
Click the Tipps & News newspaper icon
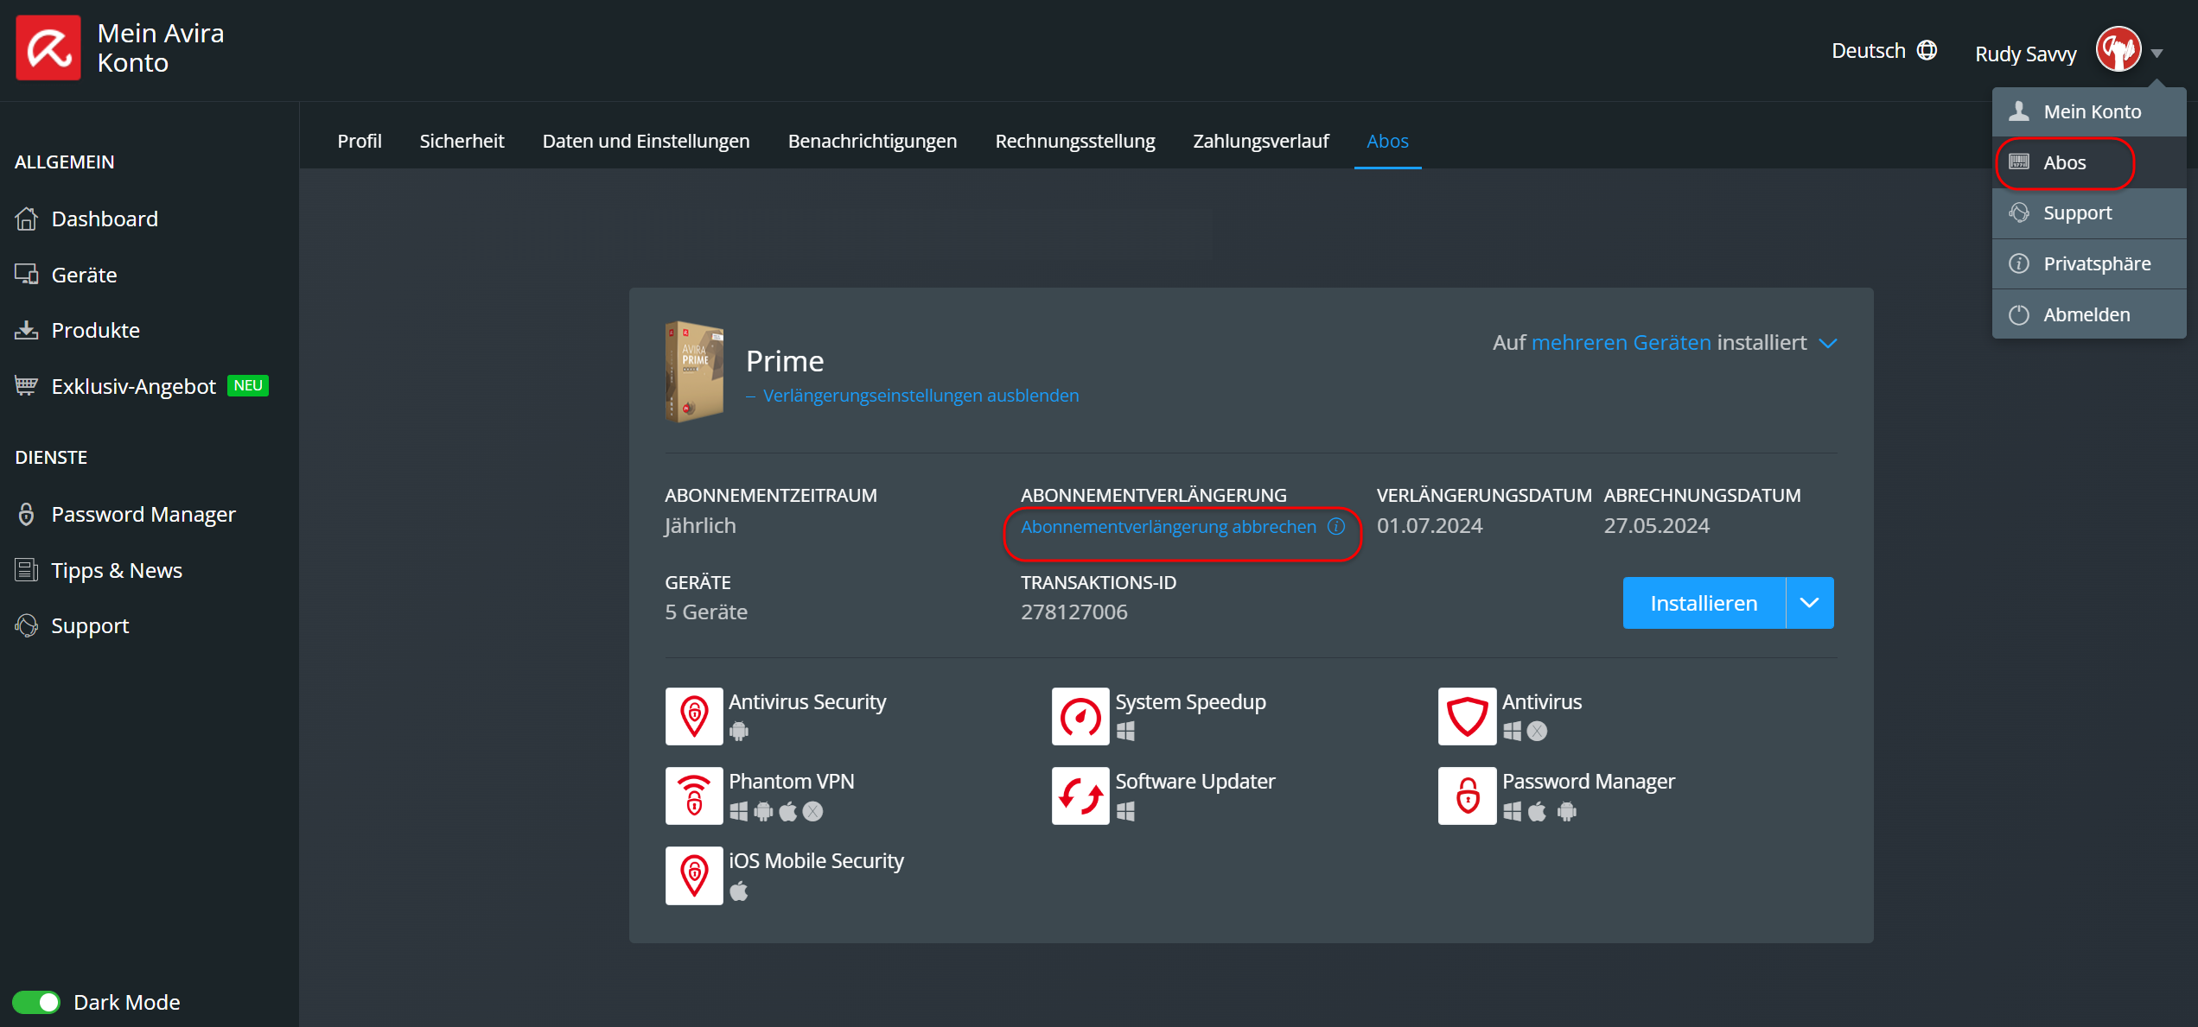(27, 570)
